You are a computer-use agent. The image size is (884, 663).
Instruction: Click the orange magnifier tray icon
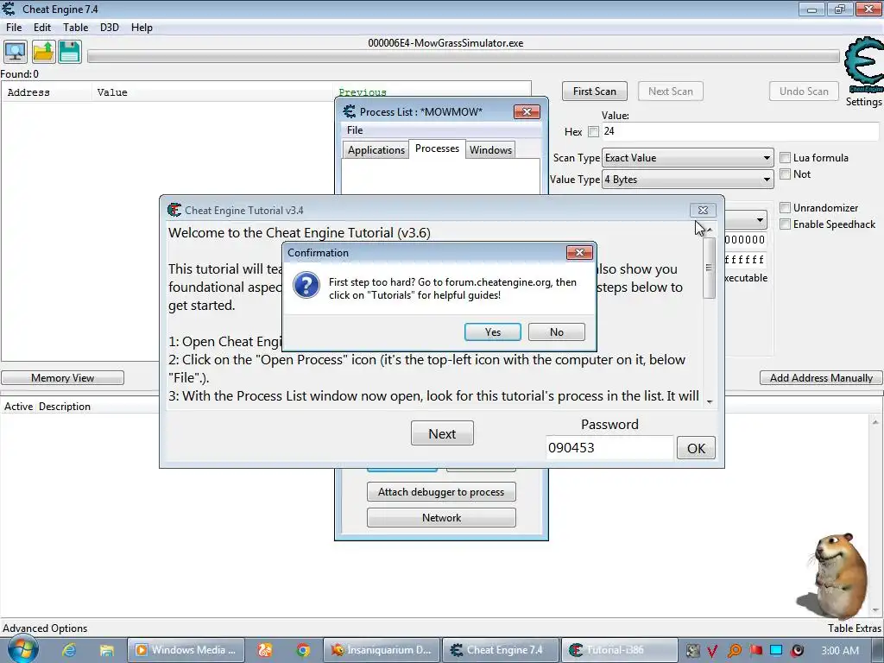pos(734,651)
